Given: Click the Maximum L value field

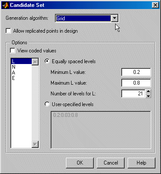Looking at the screenshot, I should click(136, 83).
